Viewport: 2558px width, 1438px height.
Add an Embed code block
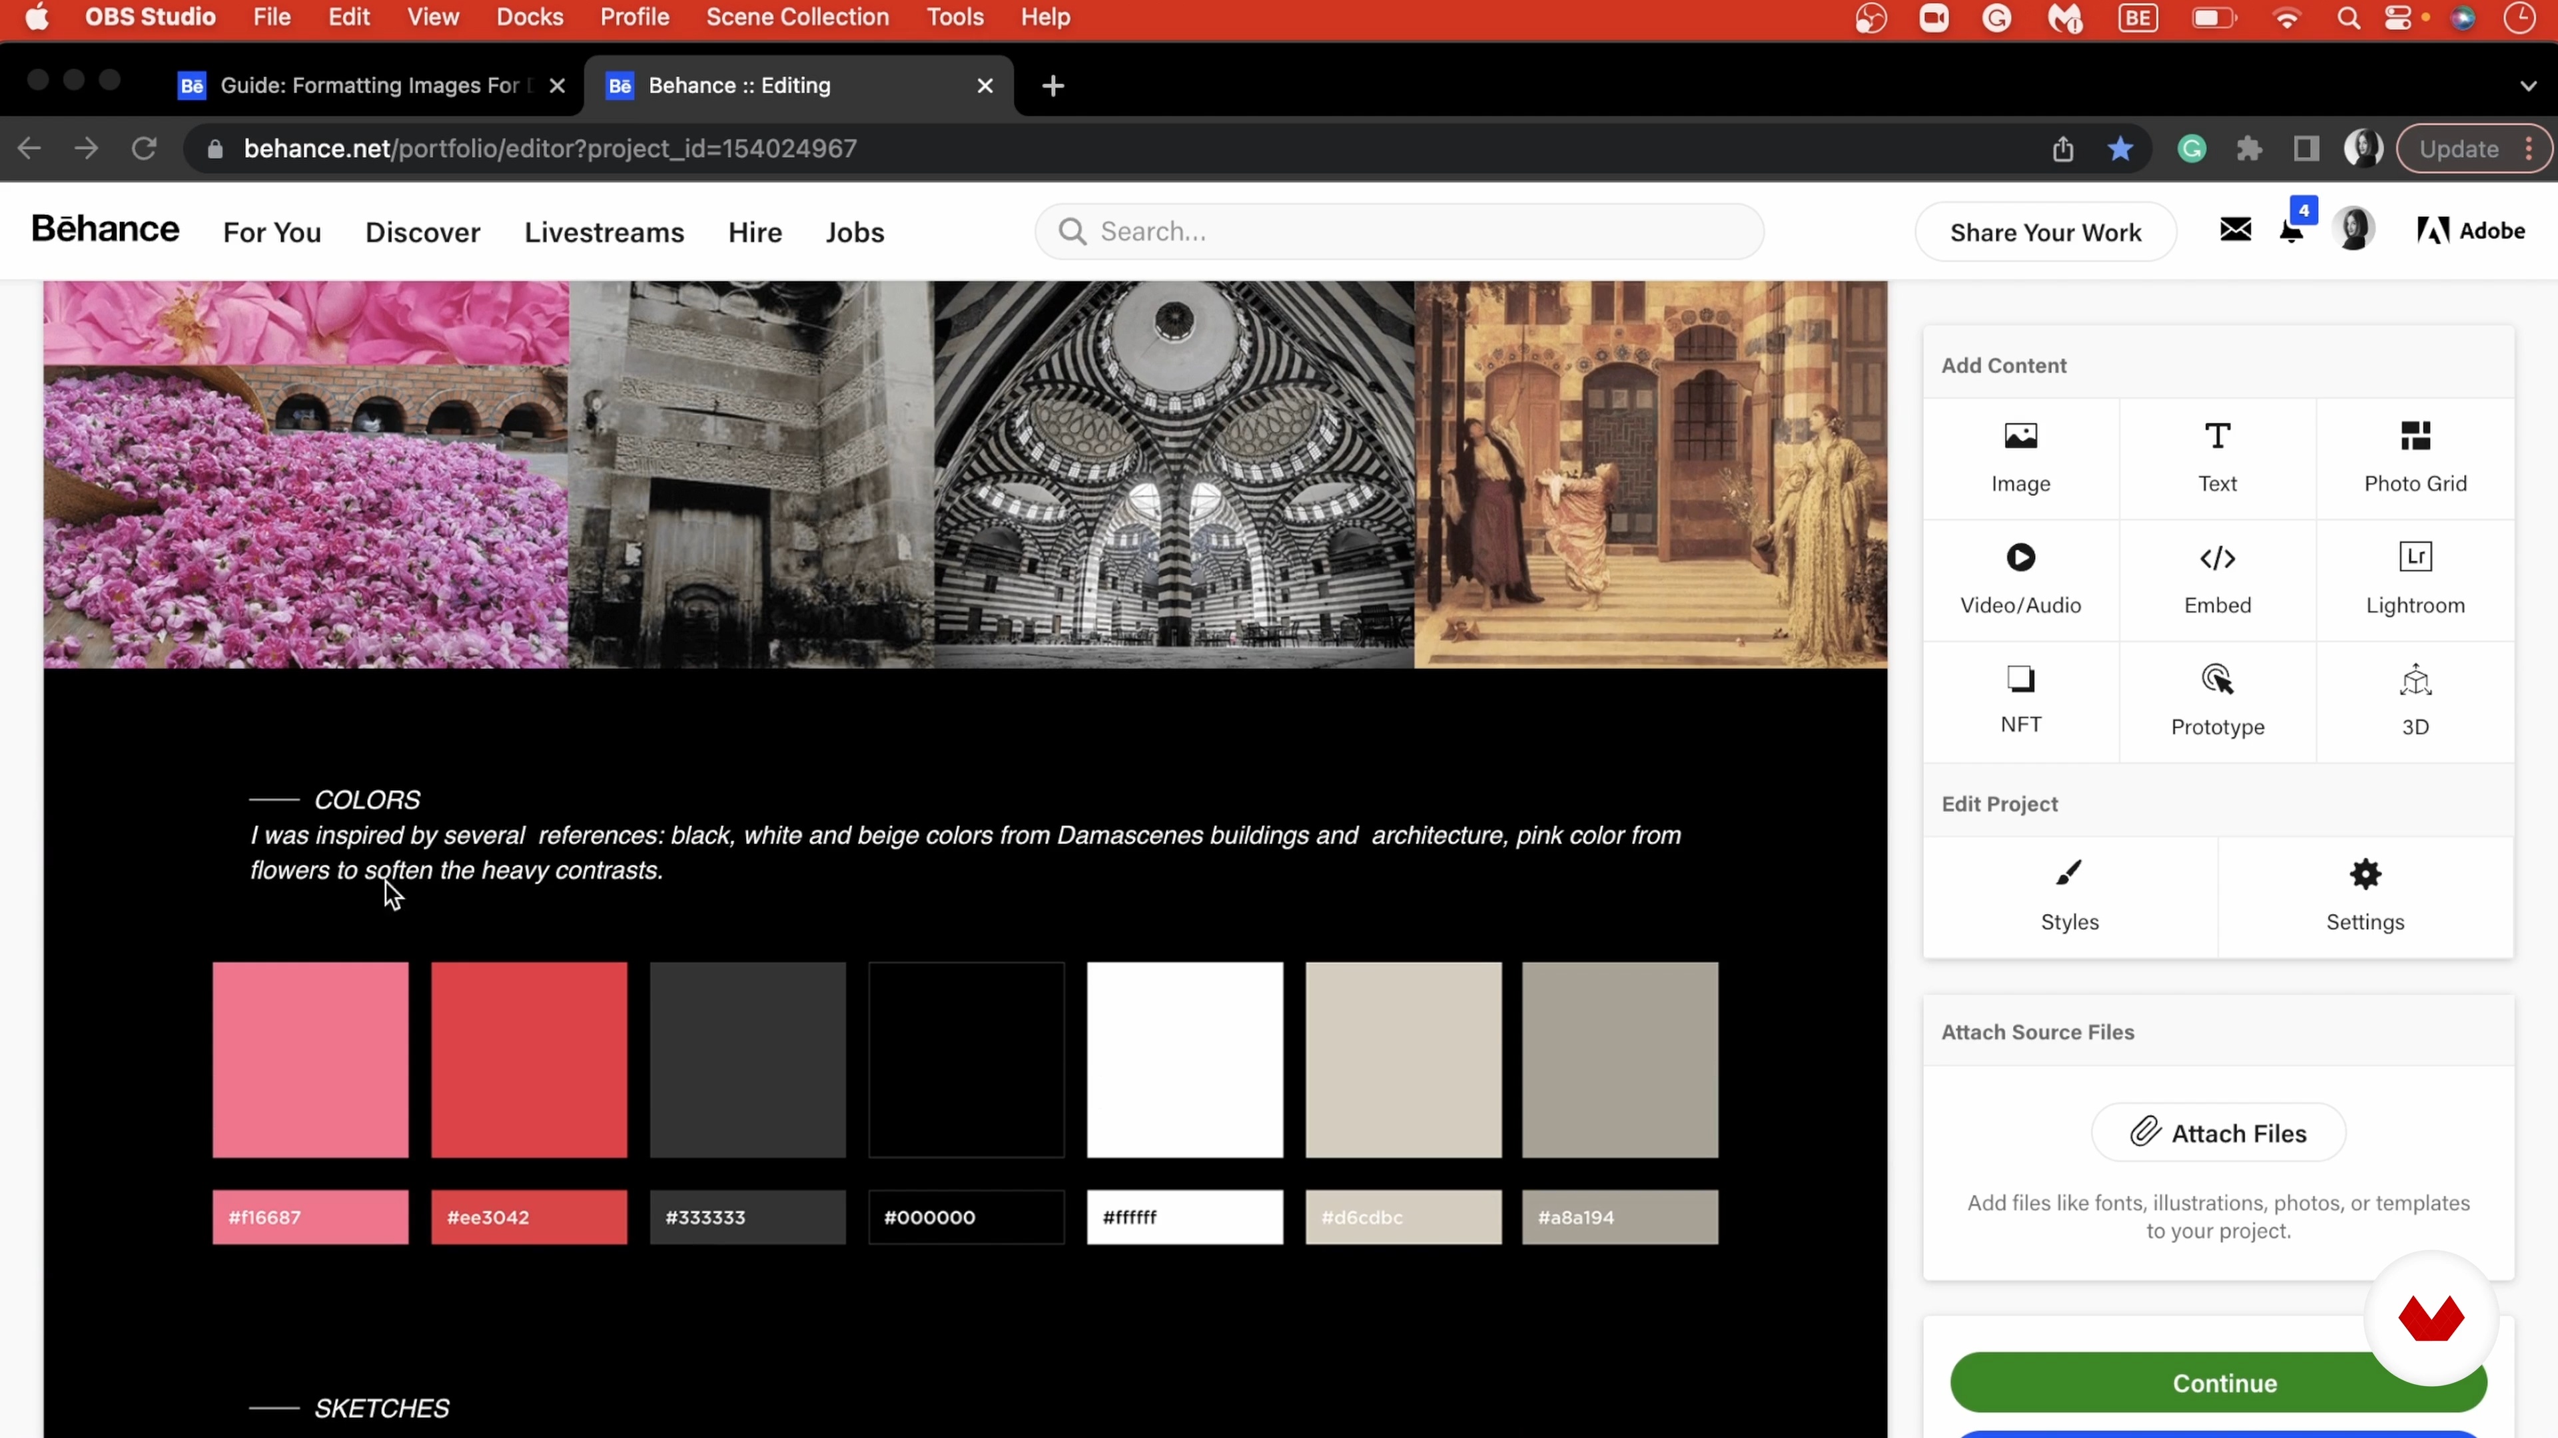(2216, 580)
